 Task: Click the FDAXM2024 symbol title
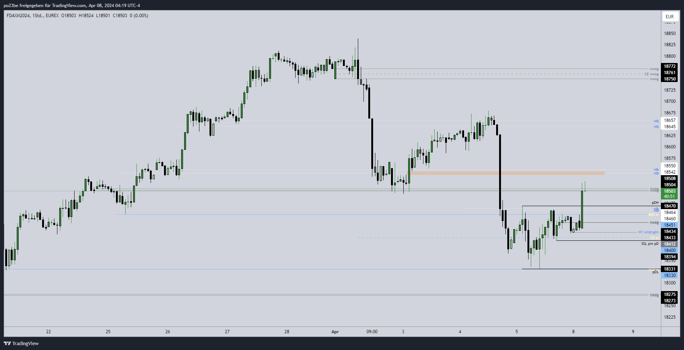18,16
